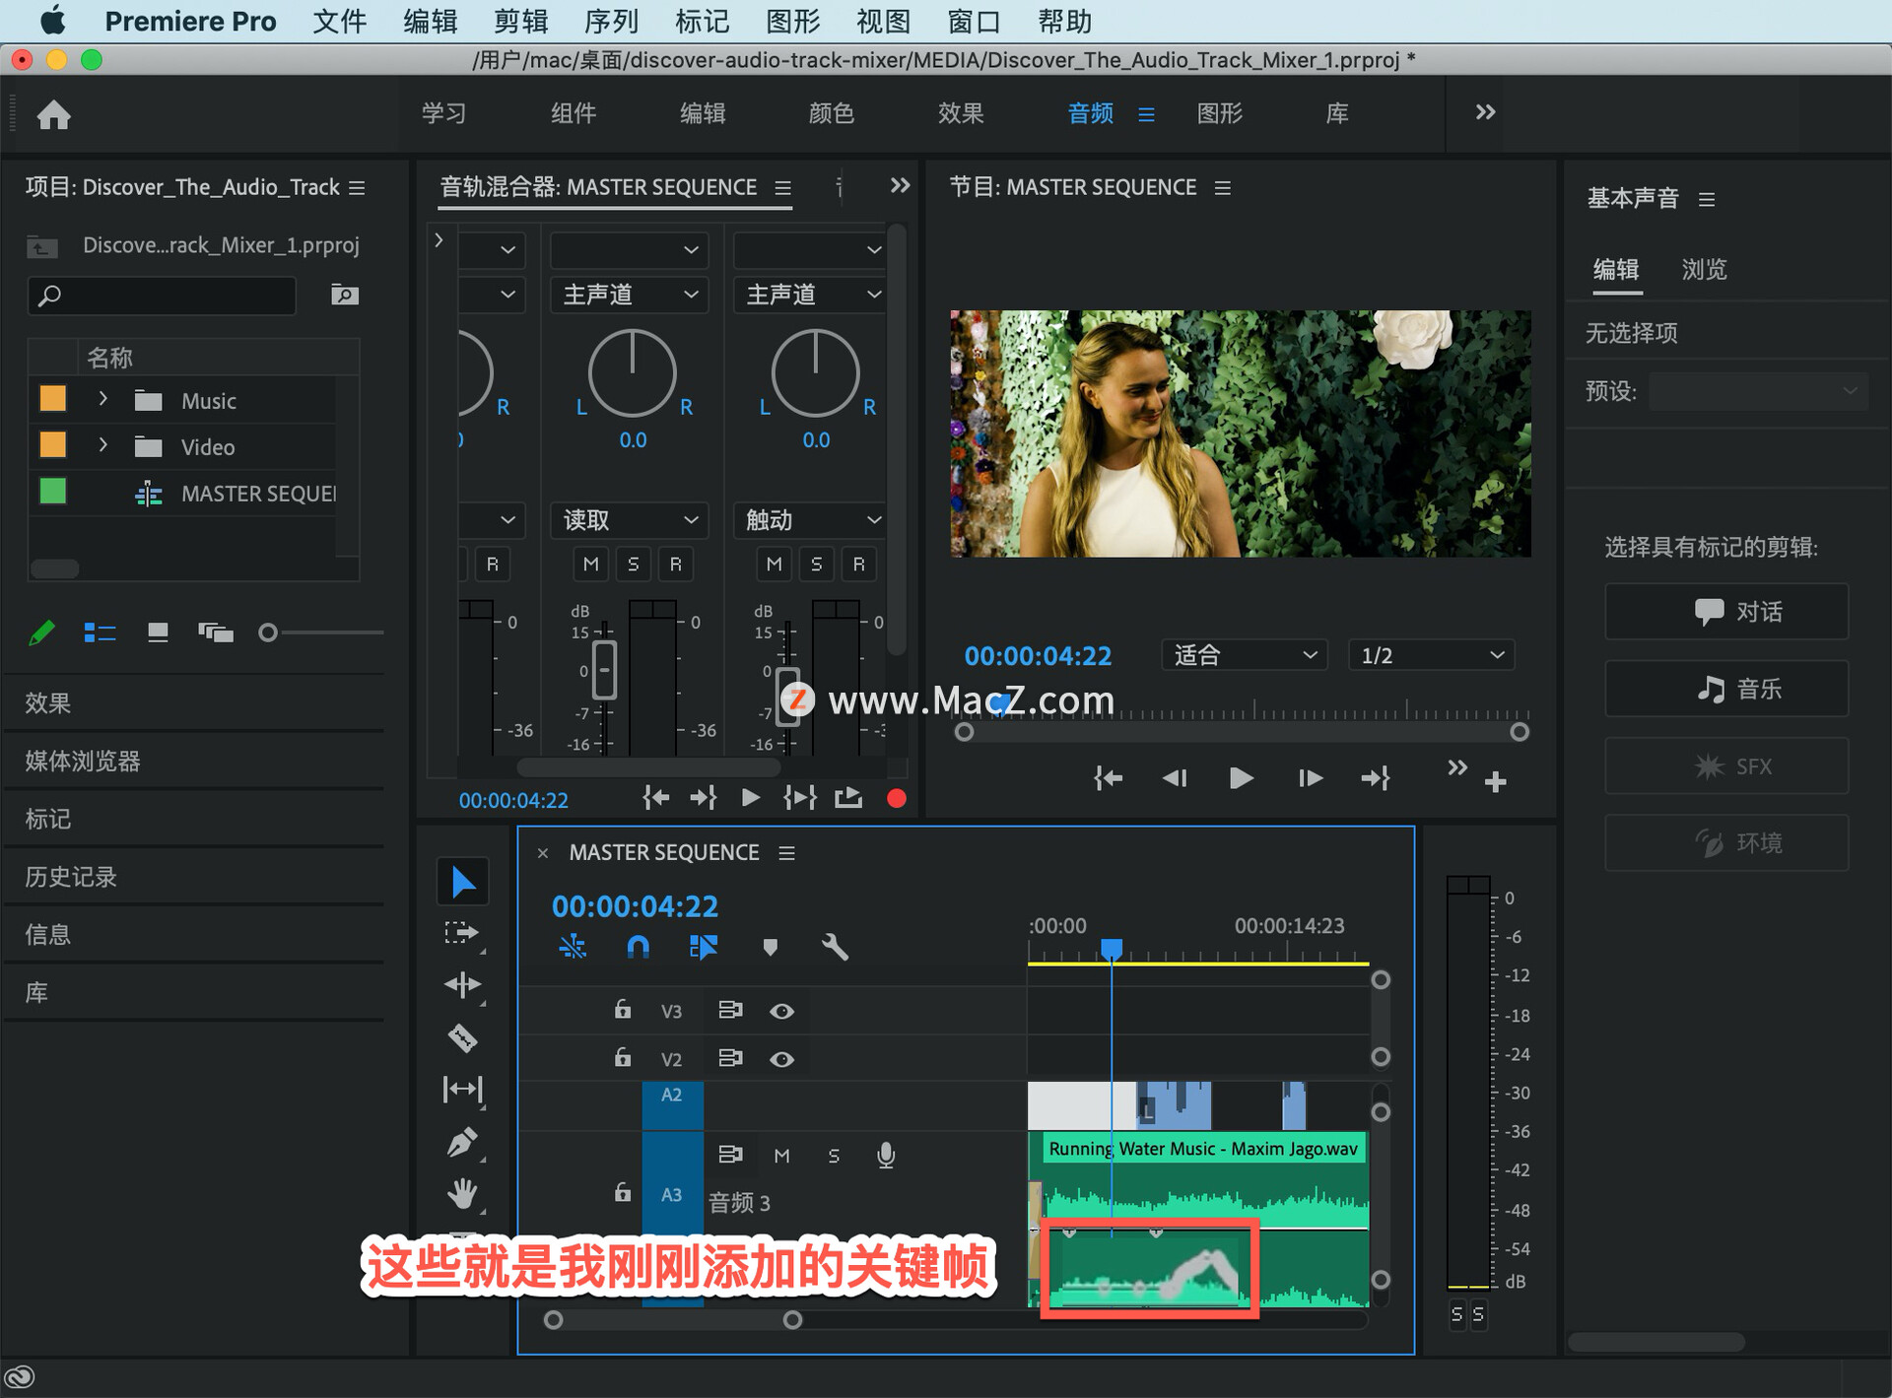Image resolution: width=1892 pixels, height=1398 pixels.
Task: Switch to the 颜色 workspace tab
Action: coord(831,113)
